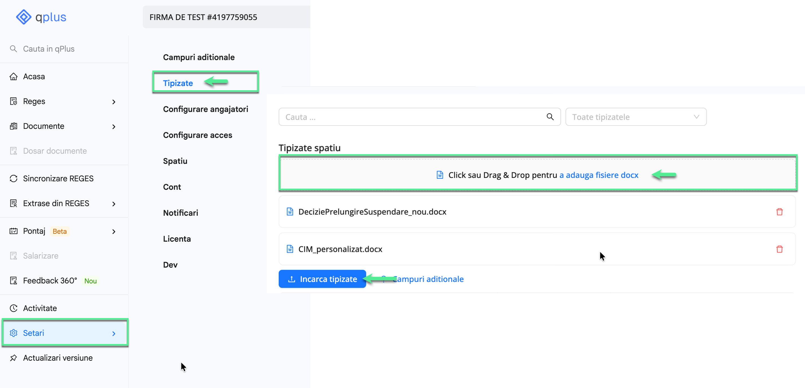Open the Toate tipizatele dropdown
The width and height of the screenshot is (805, 388).
(x=636, y=116)
